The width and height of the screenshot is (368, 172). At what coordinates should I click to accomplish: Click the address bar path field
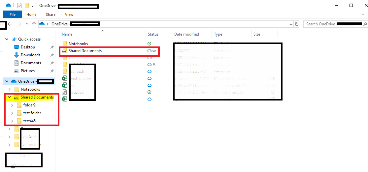click(x=166, y=24)
